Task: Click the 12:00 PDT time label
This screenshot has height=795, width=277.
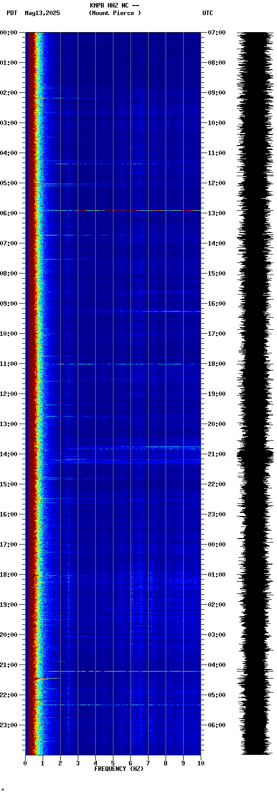Action: [9, 394]
